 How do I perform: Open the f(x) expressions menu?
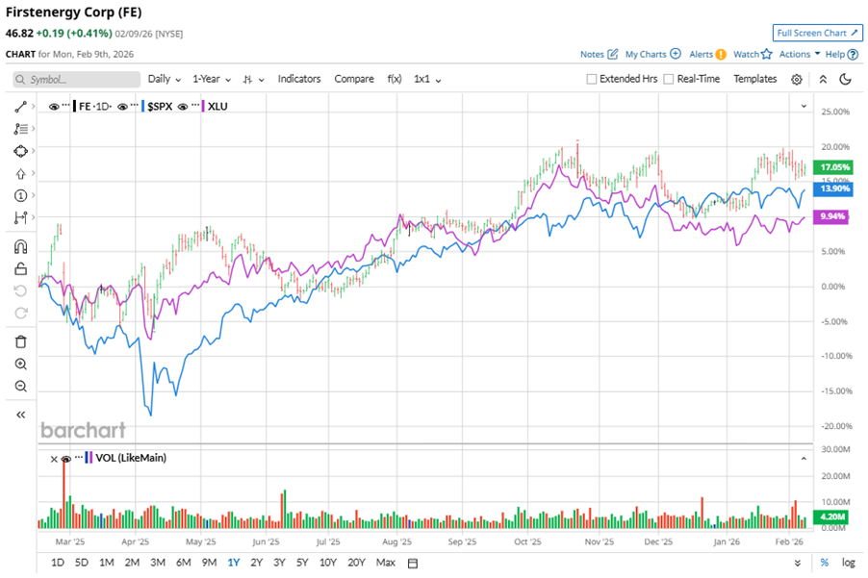395,79
